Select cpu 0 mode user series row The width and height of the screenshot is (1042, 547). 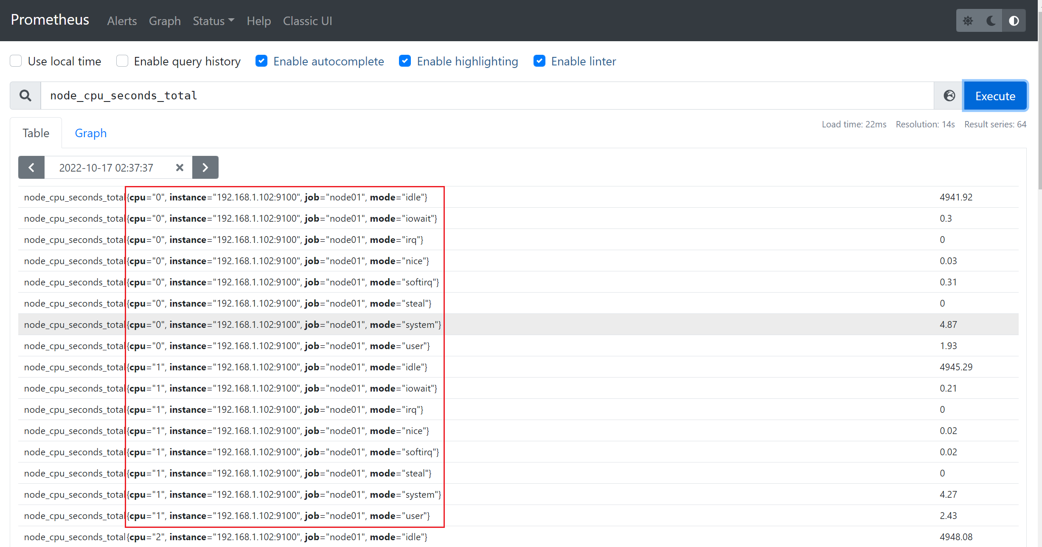pyautogui.click(x=518, y=346)
